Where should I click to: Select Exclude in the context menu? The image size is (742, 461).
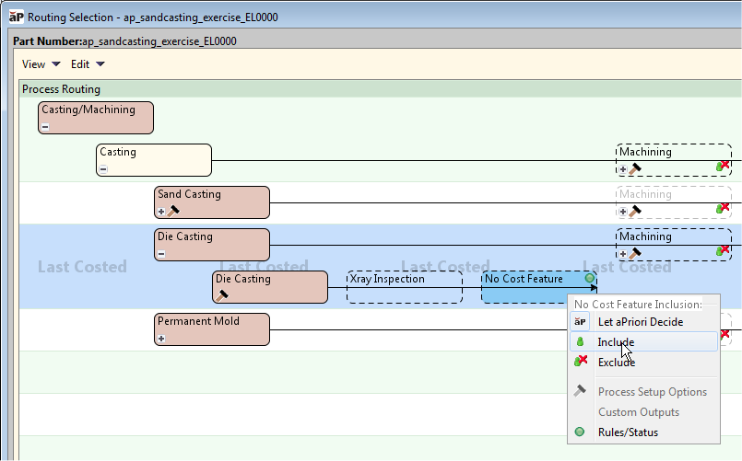(x=616, y=363)
